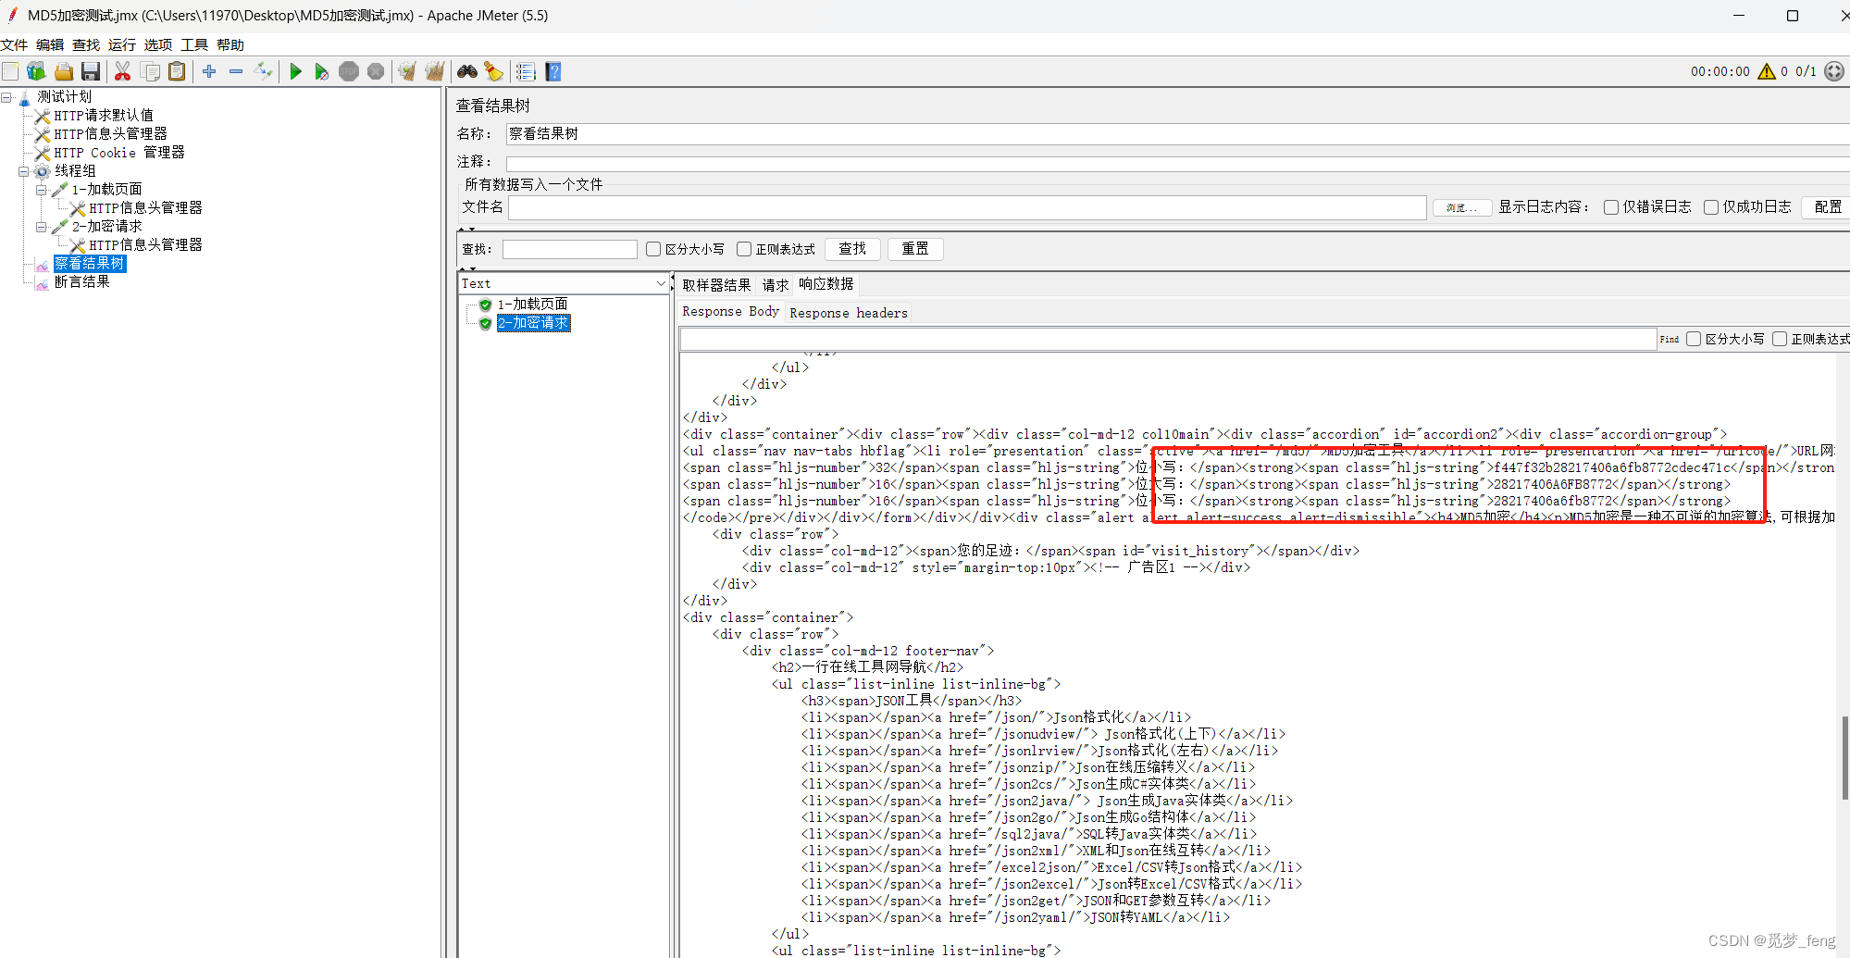Collapse the 测试计划 root node

pyautogui.click(x=6, y=96)
